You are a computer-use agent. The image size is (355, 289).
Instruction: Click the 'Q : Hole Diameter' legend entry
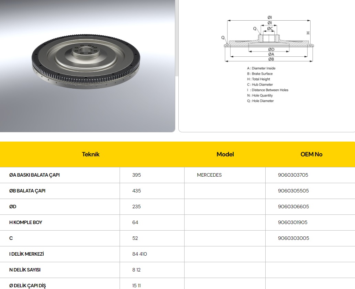[260, 101]
